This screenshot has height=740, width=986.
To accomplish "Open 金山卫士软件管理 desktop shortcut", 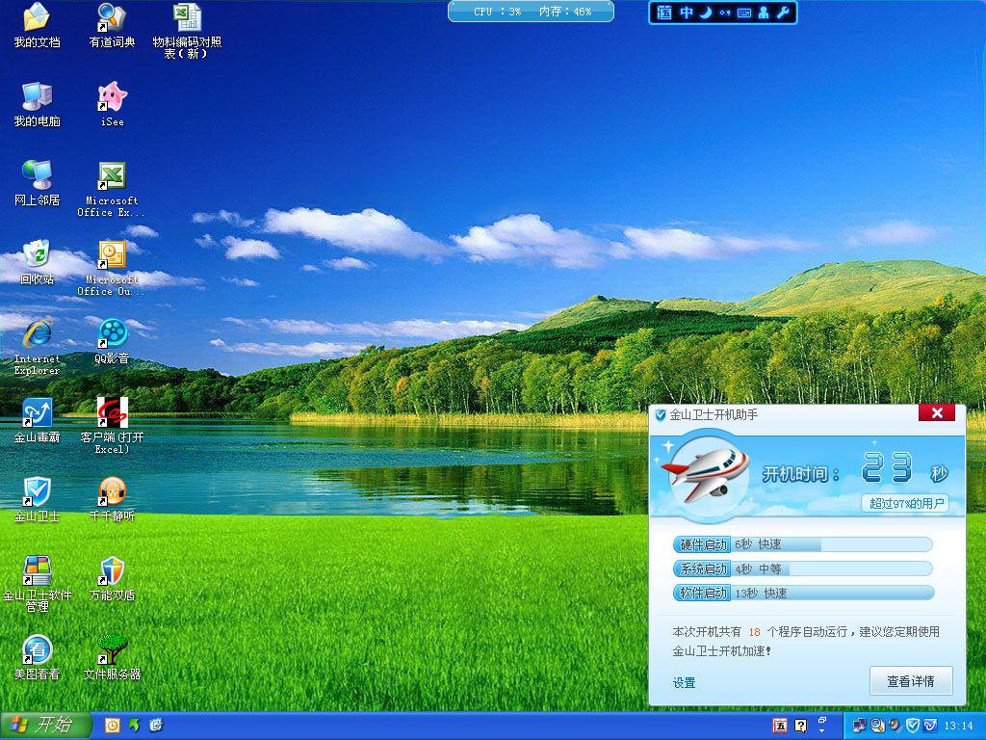I will point(37,570).
